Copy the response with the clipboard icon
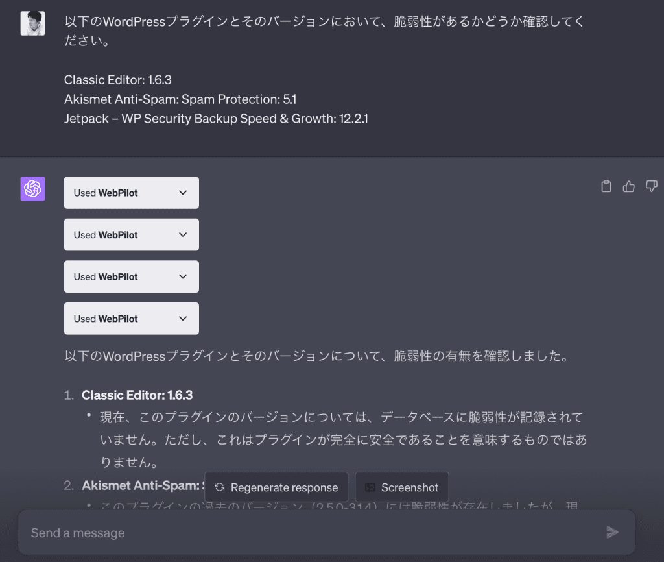664x562 pixels. 606,186
